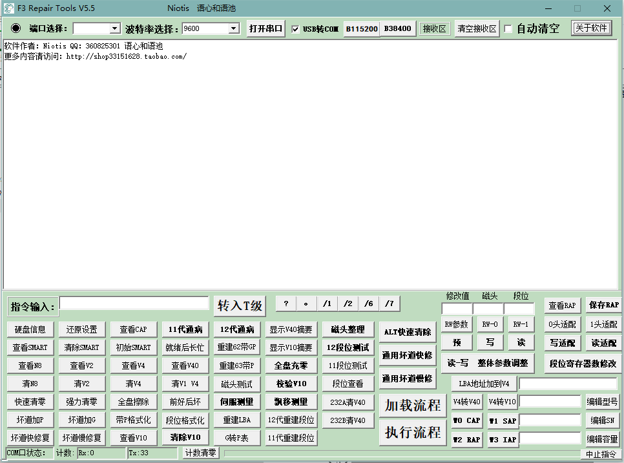The width and height of the screenshot is (624, 463).
Task: Click the F3 Repair Tools title bar icon
Action: coord(9,9)
